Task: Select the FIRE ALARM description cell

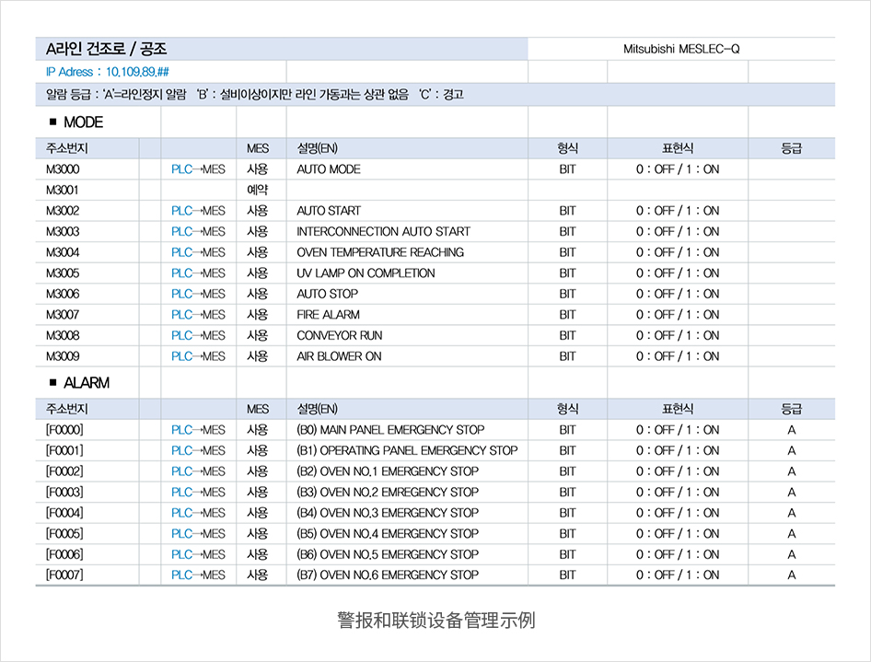Action: click(x=328, y=315)
